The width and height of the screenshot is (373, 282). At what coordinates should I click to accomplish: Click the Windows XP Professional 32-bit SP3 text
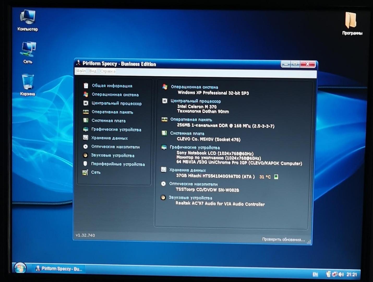point(213,93)
